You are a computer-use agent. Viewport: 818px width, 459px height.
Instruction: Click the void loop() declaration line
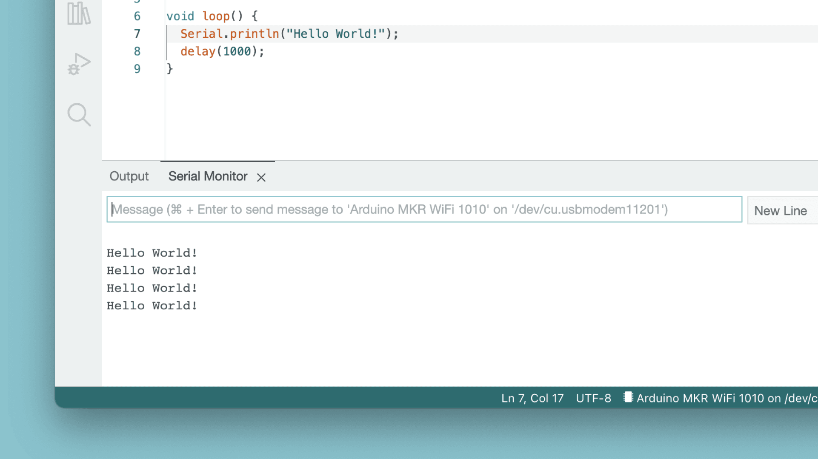coord(212,16)
